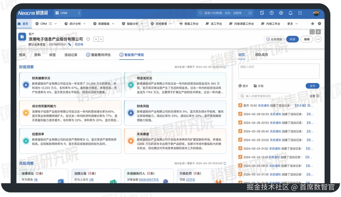Click the 经营效率 card icon
The width and height of the screenshot is (341, 197).
pos(26,141)
